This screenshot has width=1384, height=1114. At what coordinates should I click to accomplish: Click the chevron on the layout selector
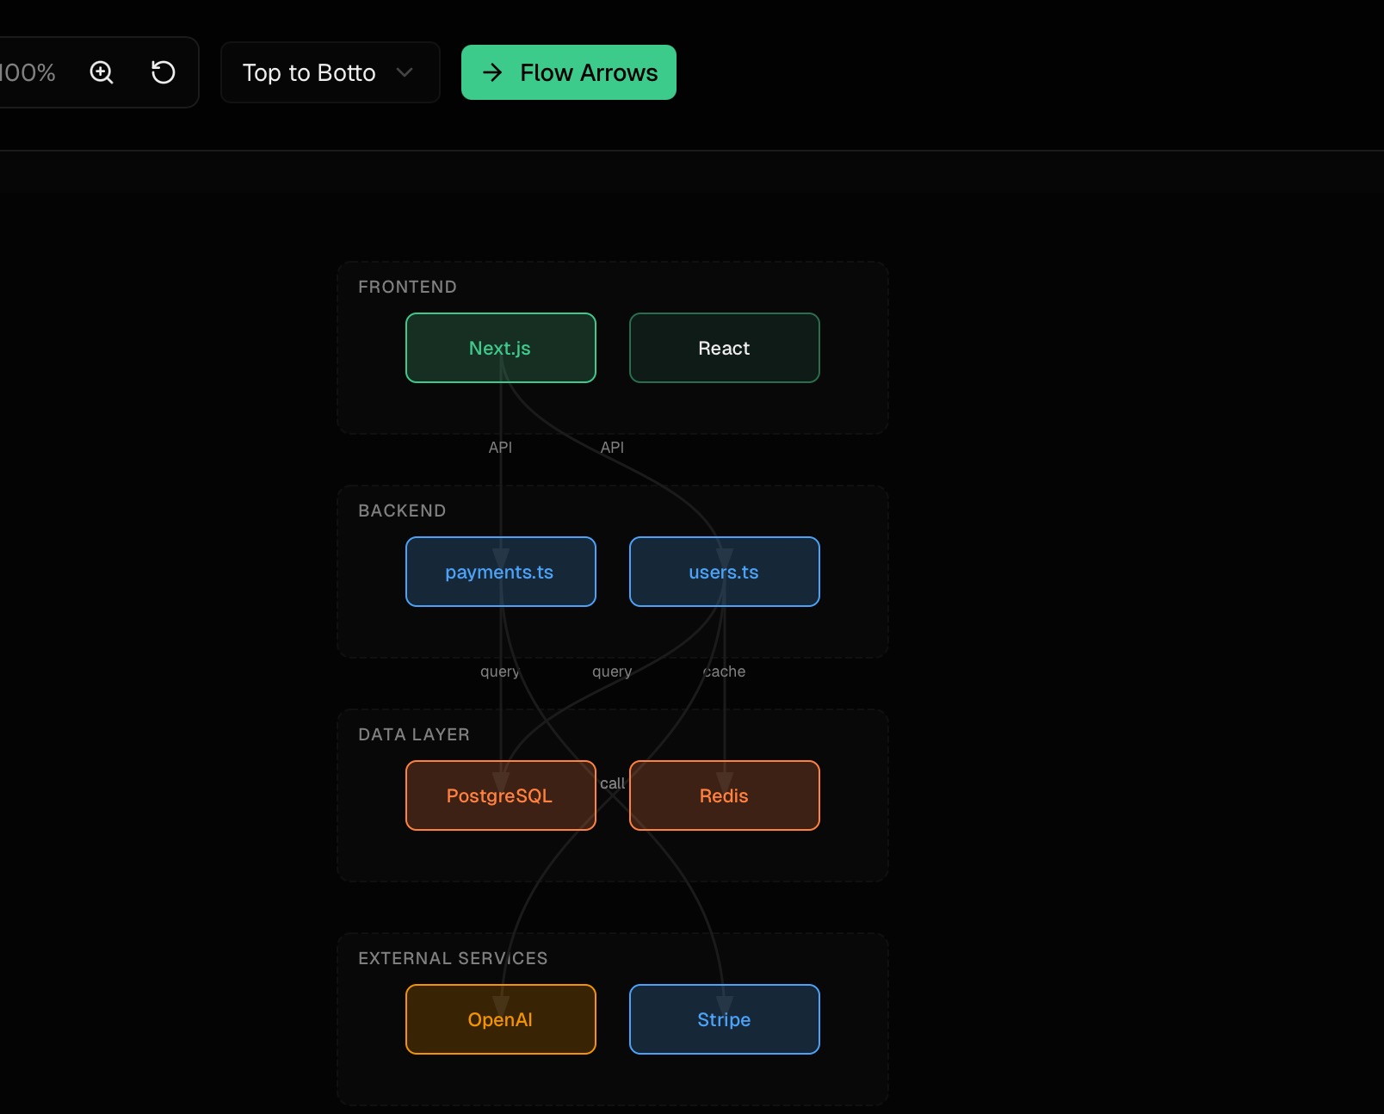pos(405,72)
